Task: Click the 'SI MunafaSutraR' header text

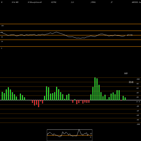Action: click(x=35, y=2)
